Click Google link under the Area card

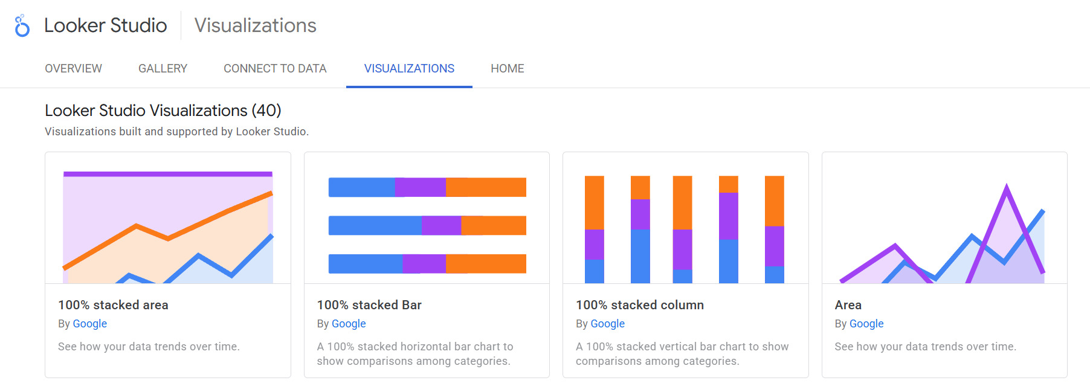click(x=866, y=324)
